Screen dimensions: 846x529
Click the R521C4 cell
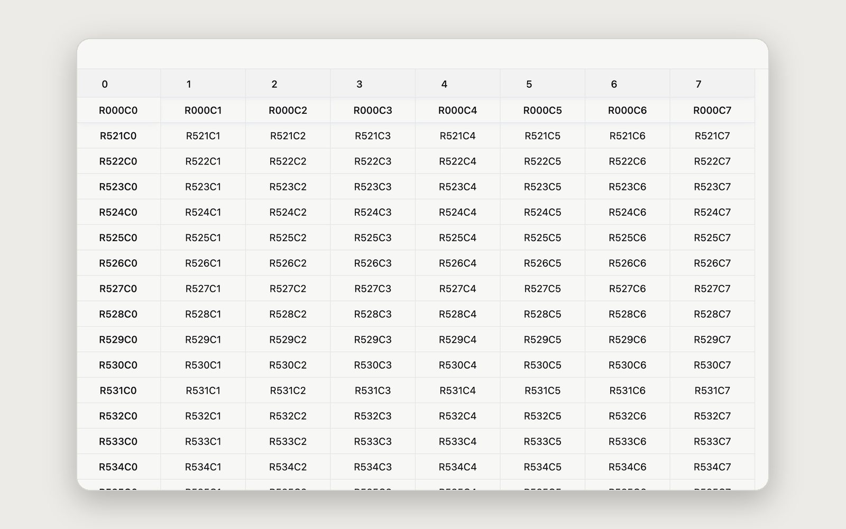pos(458,136)
